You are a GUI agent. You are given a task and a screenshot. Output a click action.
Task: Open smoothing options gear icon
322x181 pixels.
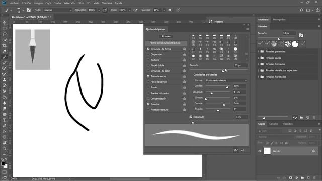(x=170, y=10)
